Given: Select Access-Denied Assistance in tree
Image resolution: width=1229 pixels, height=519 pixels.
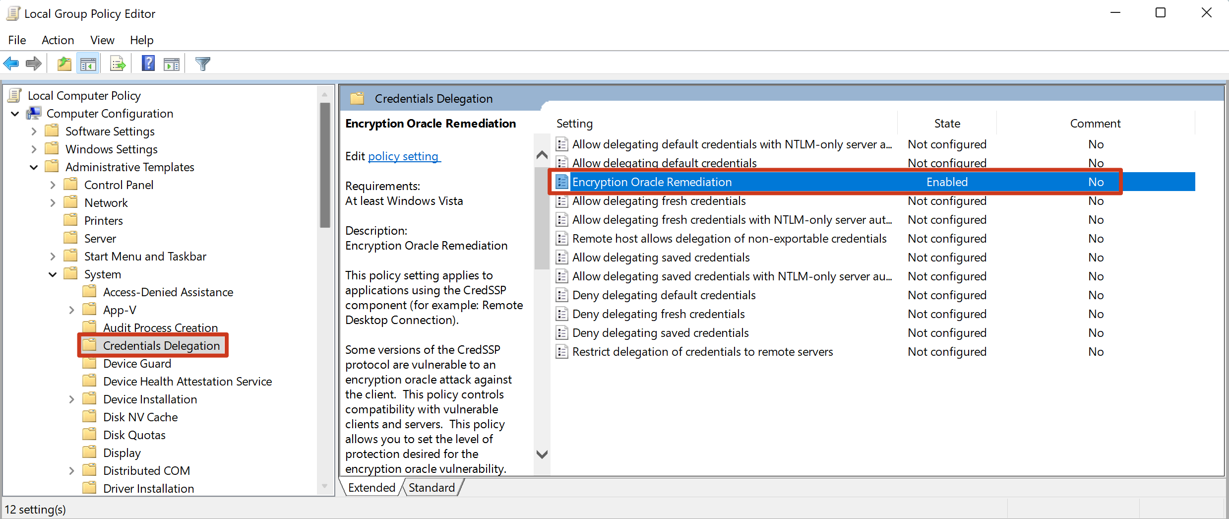Looking at the screenshot, I should pos(168,292).
